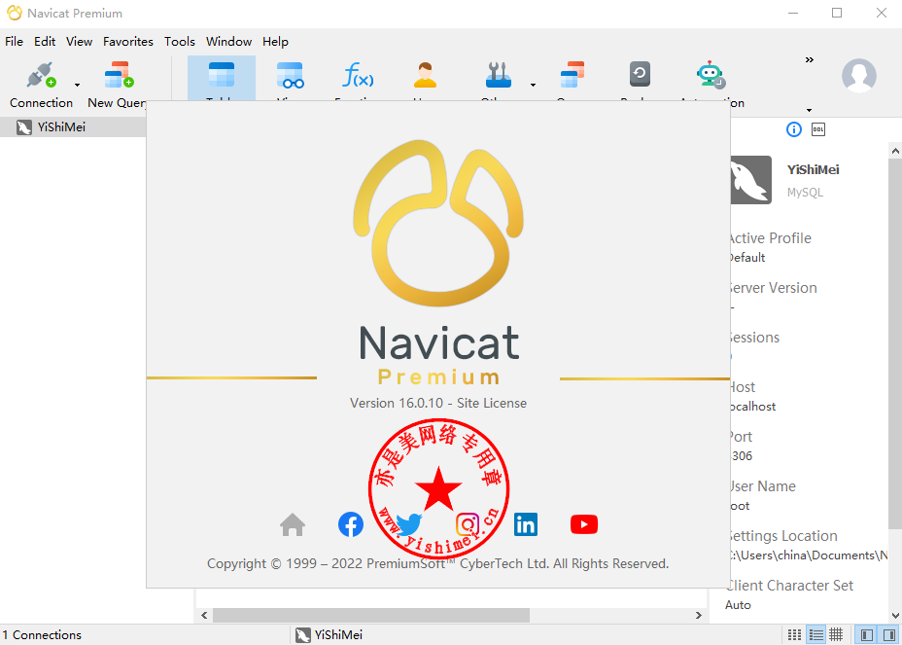902x645 pixels.
Task: Switch to icon grid view in status bar
Action: tap(794, 634)
